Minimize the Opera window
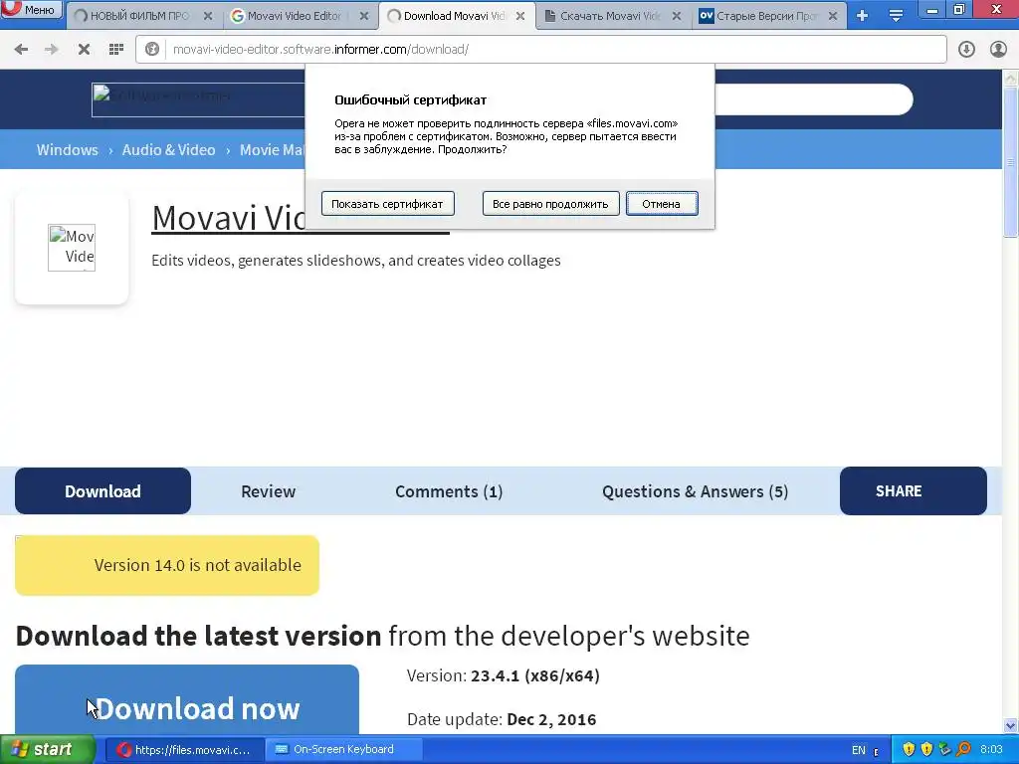 [931, 9]
